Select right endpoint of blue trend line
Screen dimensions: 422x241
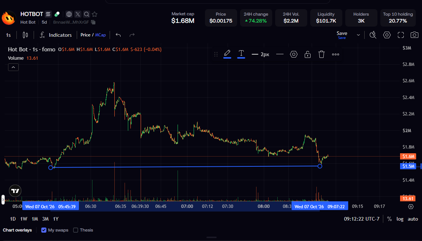click(320, 166)
